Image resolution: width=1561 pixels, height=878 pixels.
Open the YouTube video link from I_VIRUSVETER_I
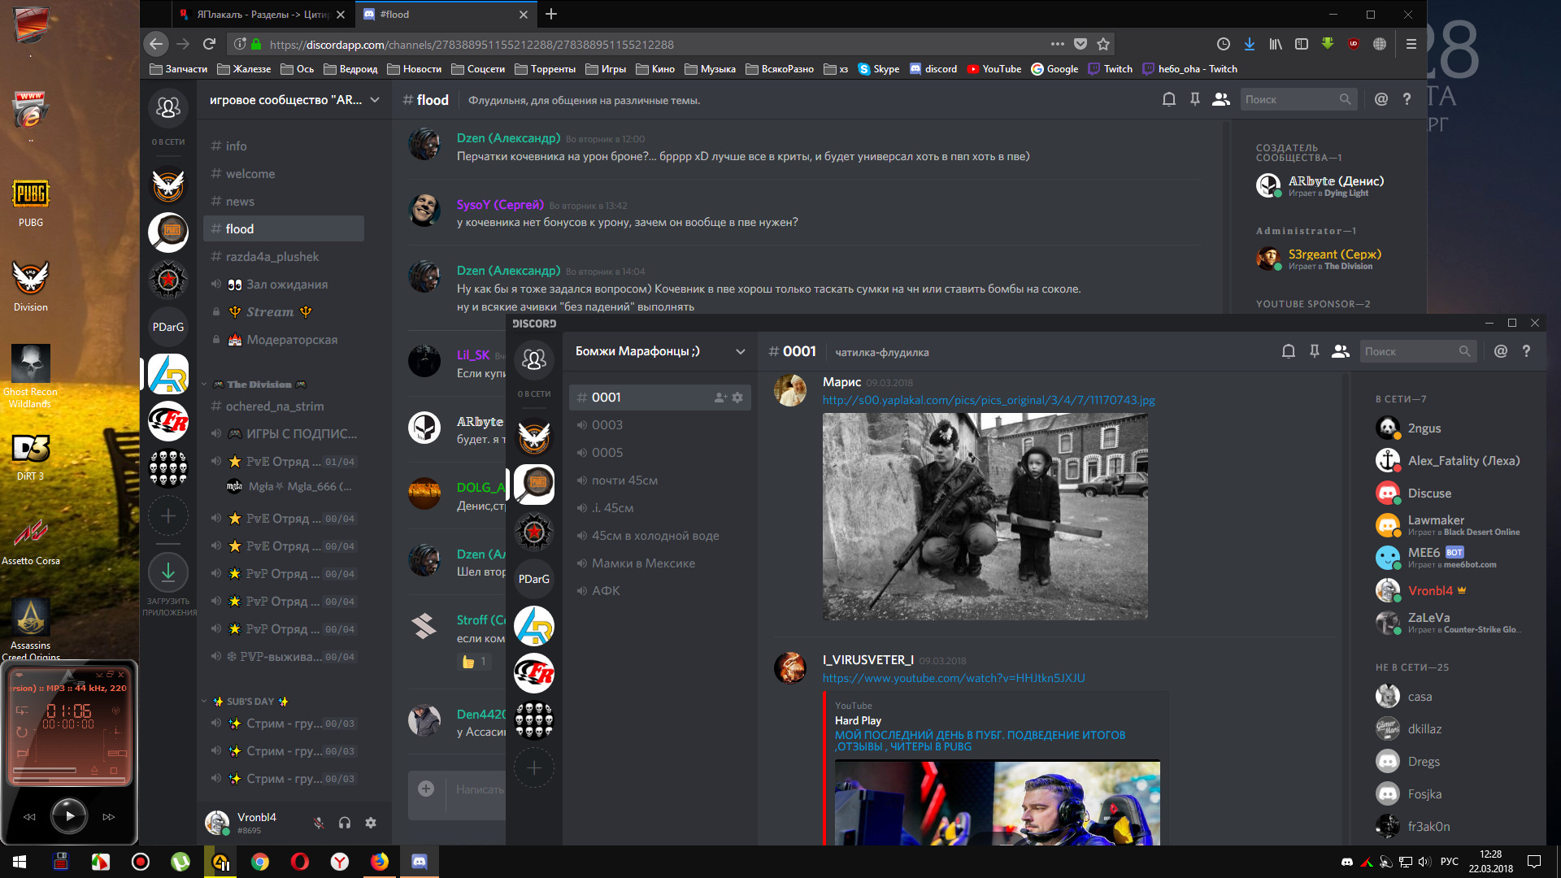click(x=954, y=678)
